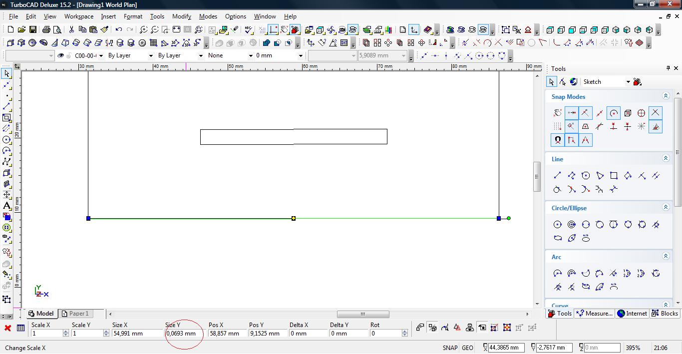Toggle the Magnetic Point snap mode
Viewport: 682px width, 354px height.
[557, 140]
